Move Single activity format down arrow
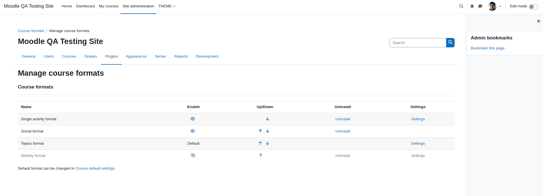 tap(267, 119)
